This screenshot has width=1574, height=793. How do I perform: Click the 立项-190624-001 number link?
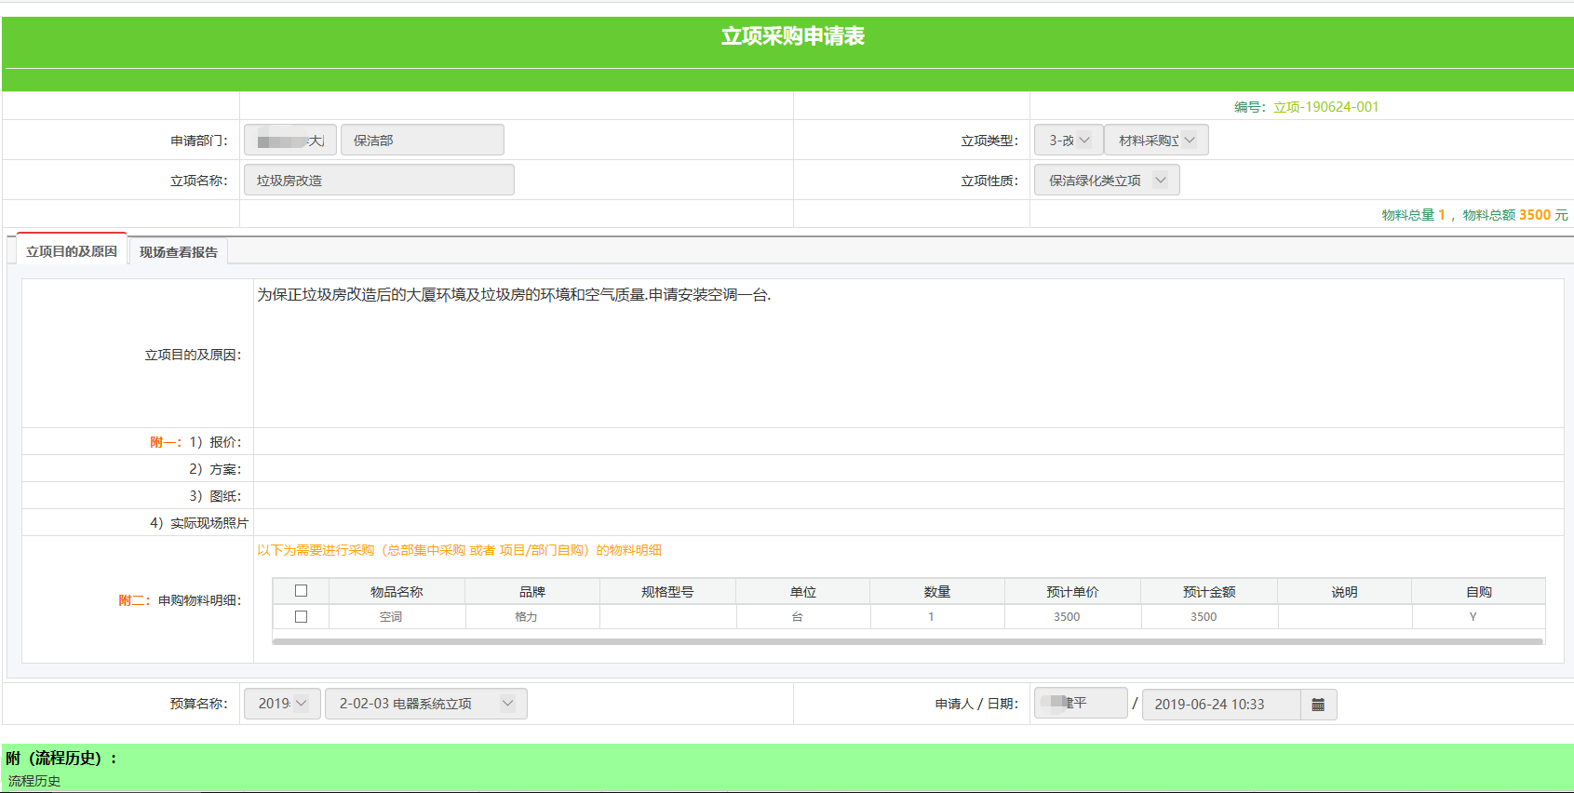pyautogui.click(x=1325, y=107)
